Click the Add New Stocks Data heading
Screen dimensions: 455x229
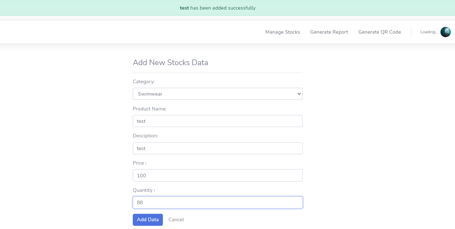coord(170,62)
